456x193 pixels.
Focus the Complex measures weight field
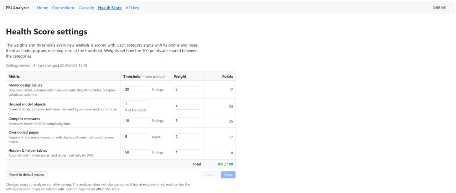pos(187,121)
